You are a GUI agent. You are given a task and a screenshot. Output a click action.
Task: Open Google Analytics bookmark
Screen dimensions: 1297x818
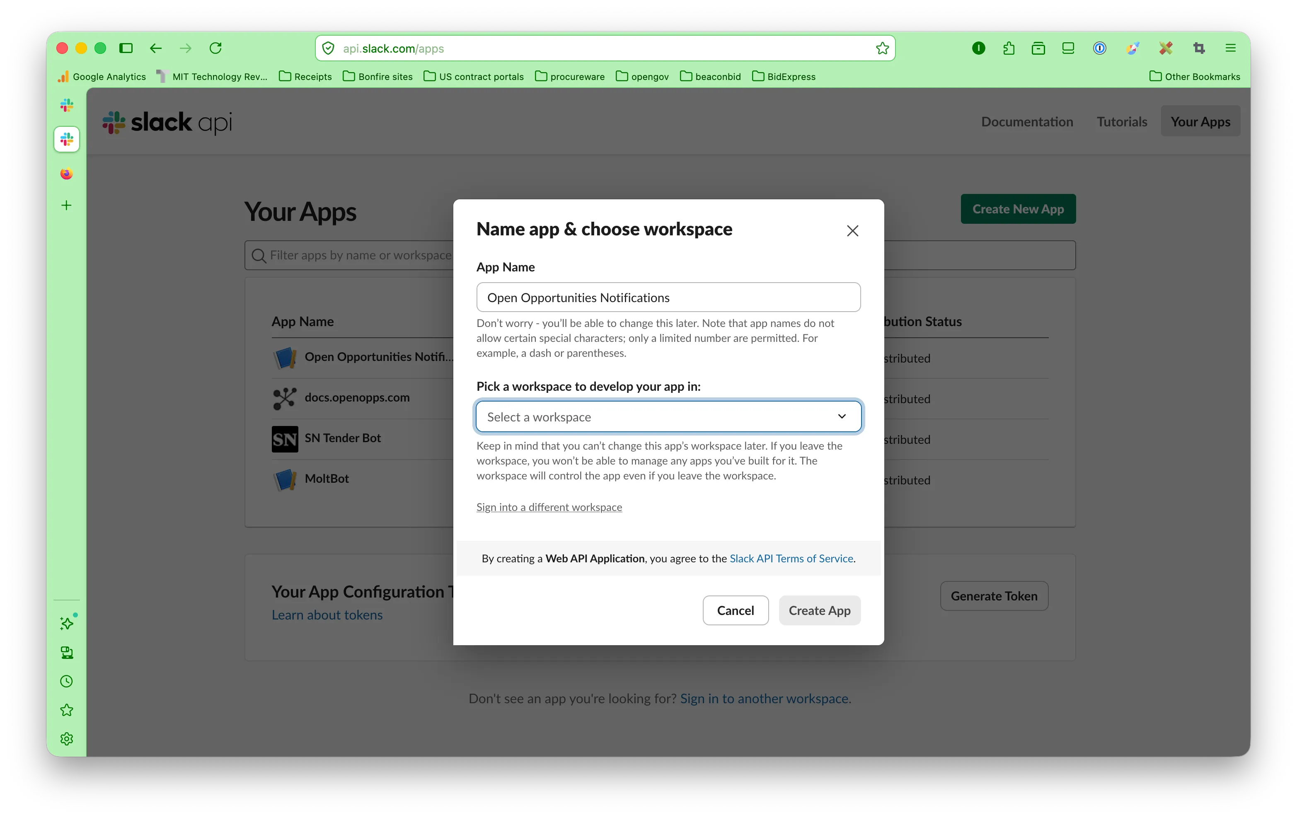[102, 77]
